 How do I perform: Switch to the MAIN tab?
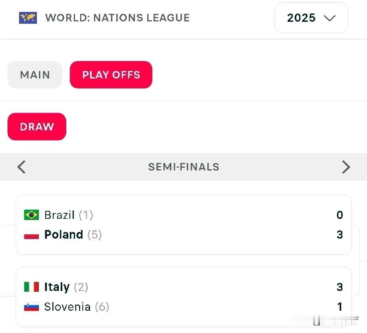click(35, 75)
